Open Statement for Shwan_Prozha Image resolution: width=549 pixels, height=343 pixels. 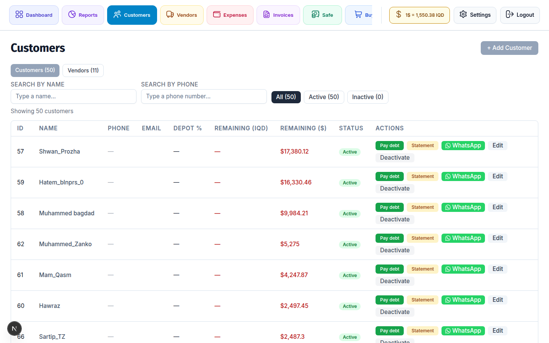click(422, 146)
